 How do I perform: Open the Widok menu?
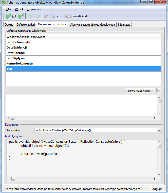tap(19, 9)
